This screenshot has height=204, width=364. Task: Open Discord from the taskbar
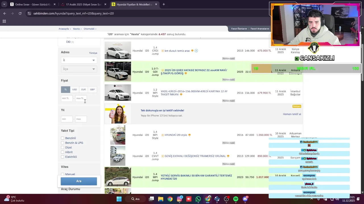click(245, 199)
